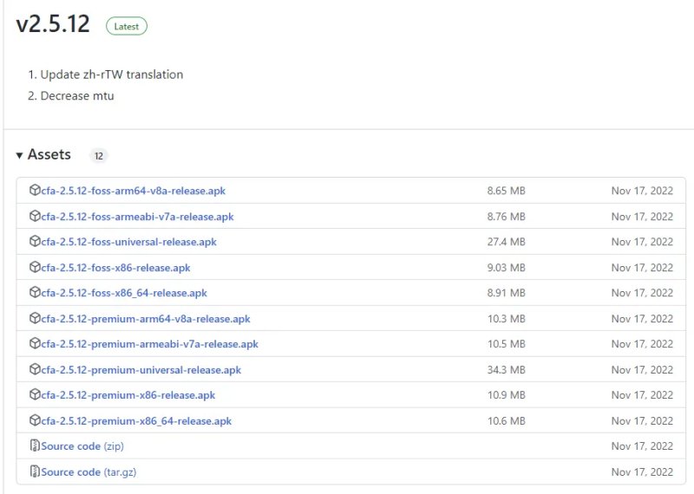The height and width of the screenshot is (494, 694).
Task: Click zip file icon beside Source code (zip)
Action: 35,445
